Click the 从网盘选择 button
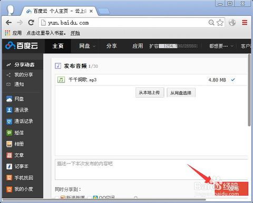Image resolution: width=253 pixels, height=203 pixels. [181, 93]
